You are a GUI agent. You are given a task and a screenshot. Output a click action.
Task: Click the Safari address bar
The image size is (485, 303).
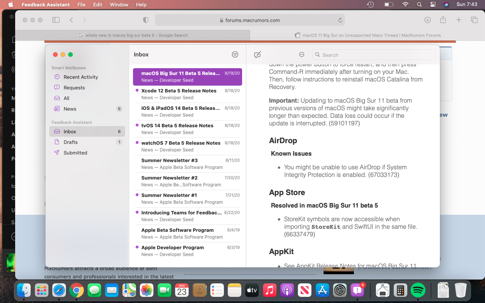click(250, 20)
